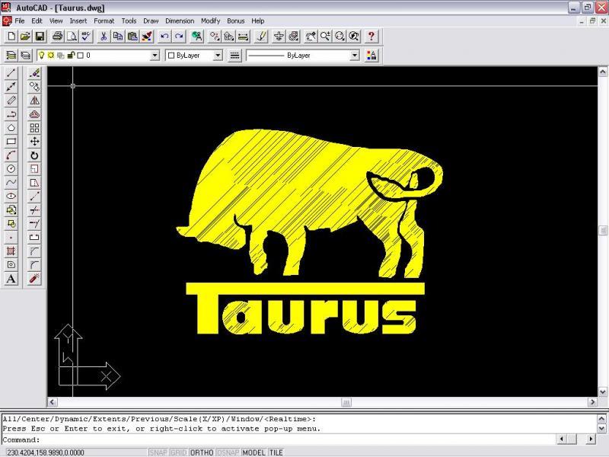Click the MODEL button in status bar
Viewport: 609px width, 457px height.
pos(253,452)
